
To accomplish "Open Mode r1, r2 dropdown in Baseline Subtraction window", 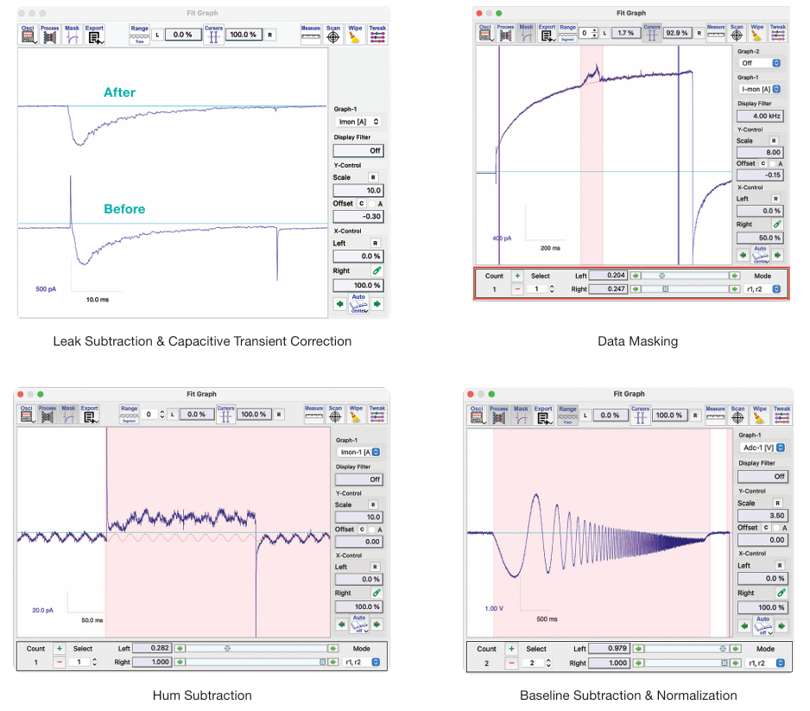I will (766, 663).
